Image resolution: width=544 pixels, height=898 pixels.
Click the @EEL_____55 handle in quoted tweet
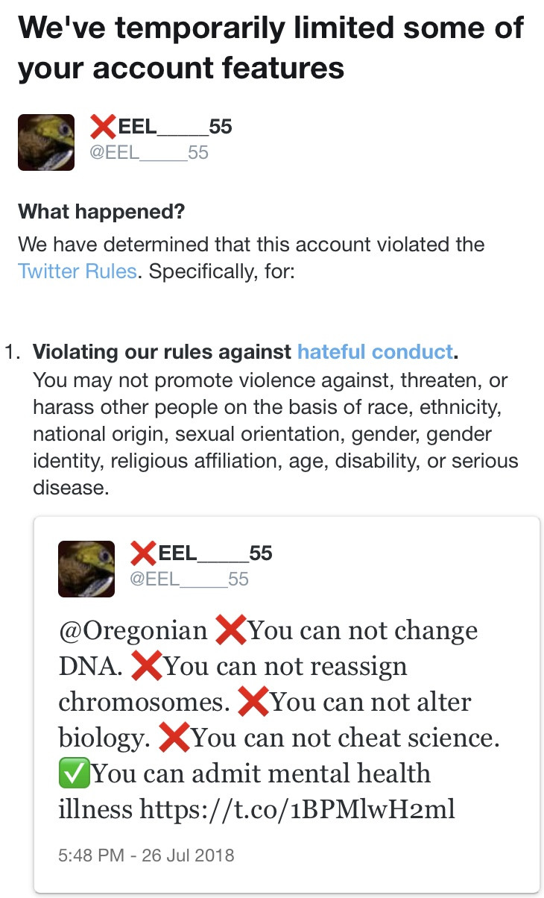190,579
